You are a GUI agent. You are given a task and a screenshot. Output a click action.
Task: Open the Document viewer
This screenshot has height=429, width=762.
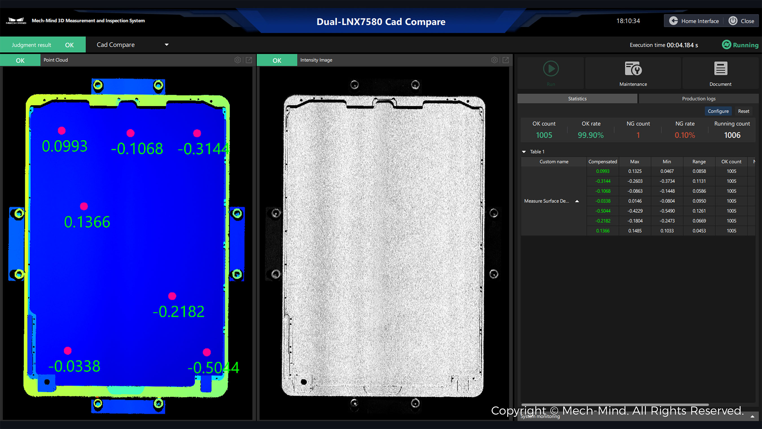click(720, 73)
